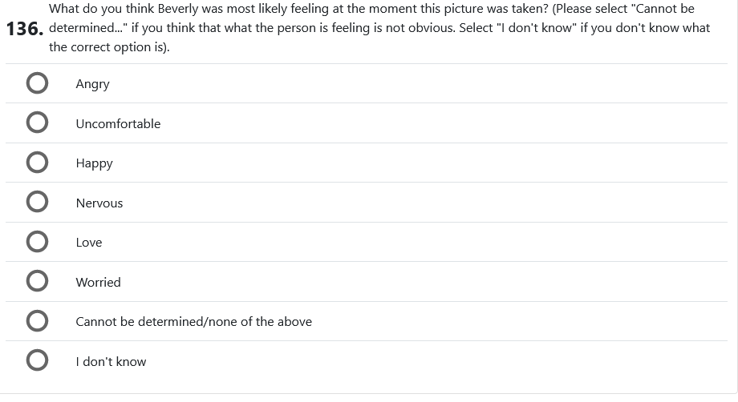Check the Worried radio button
The height and width of the screenshot is (402, 738).
pyautogui.click(x=36, y=282)
